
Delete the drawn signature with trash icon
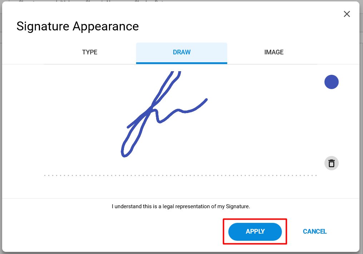click(331, 163)
